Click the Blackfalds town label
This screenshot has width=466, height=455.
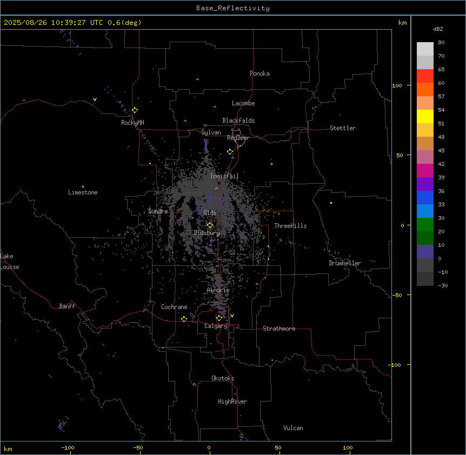pyautogui.click(x=238, y=121)
